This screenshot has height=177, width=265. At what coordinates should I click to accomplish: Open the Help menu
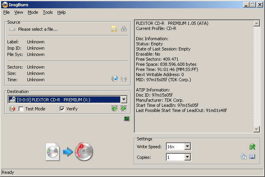(61, 12)
